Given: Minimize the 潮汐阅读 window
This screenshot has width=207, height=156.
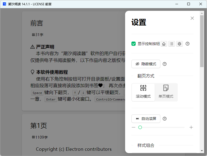Looking at the screenshot, I should (x=177, y=4).
